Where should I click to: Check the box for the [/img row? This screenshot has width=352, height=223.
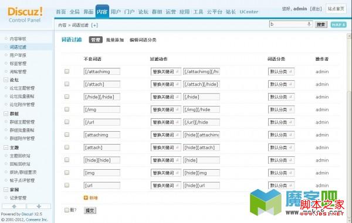(67, 109)
